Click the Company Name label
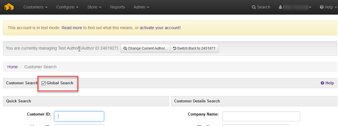Viewport: 338px width, 126px height. tap(203, 114)
